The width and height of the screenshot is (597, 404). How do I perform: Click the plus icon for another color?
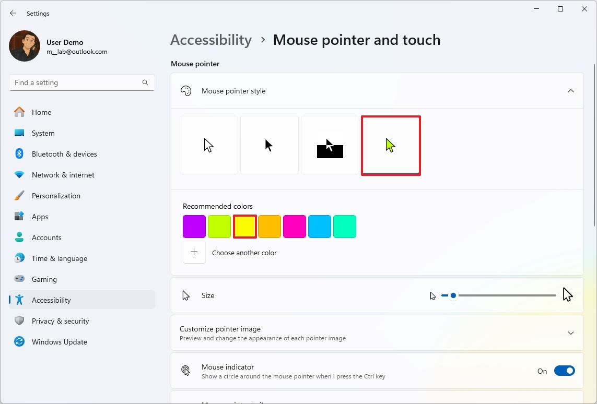coord(194,253)
